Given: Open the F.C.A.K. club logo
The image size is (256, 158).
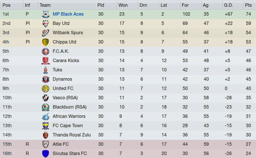Looking at the screenshot, I should click(x=46, y=52).
